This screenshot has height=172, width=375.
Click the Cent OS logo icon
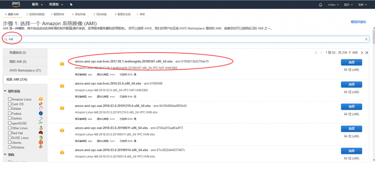pos(41,104)
